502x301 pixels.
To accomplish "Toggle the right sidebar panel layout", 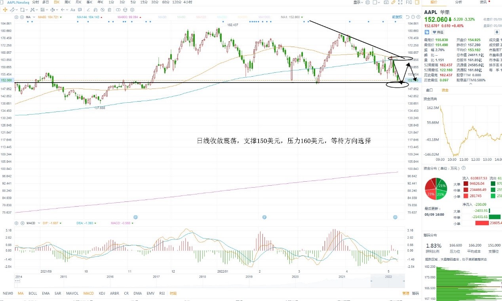I will pyautogui.click(x=417, y=2).
